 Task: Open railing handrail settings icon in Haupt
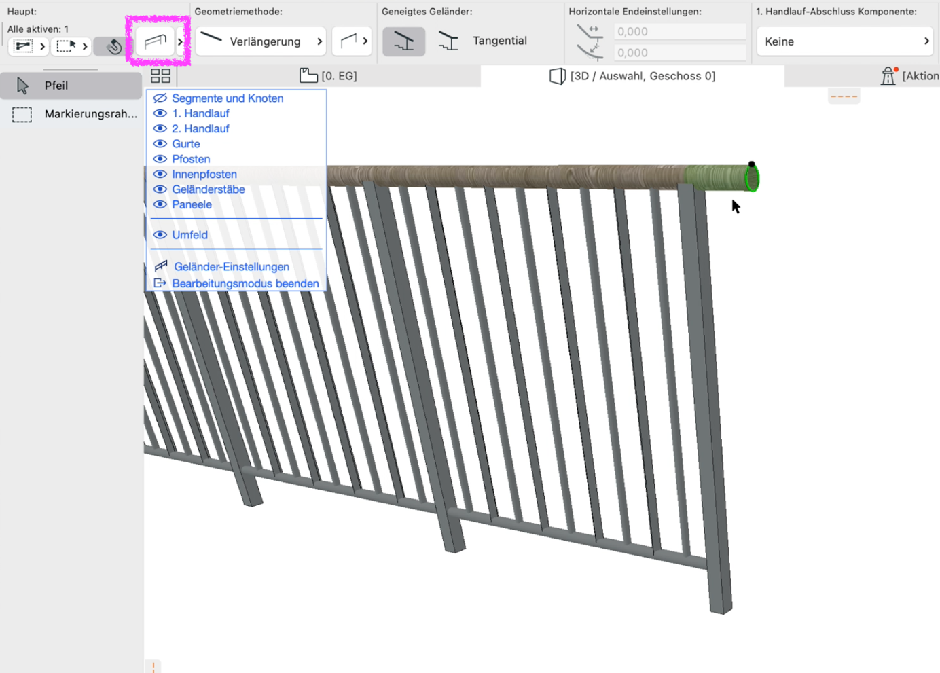[x=155, y=41]
